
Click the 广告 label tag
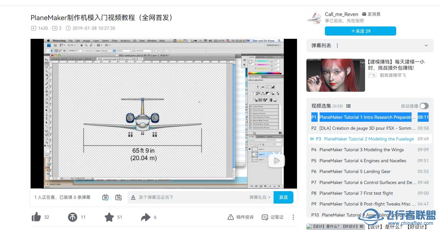pos(372,75)
